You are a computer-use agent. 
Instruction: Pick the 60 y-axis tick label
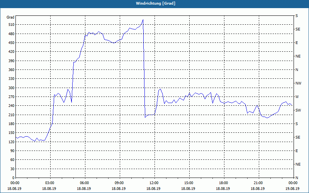tap(12, 160)
